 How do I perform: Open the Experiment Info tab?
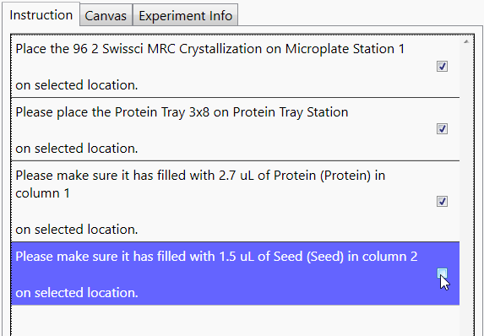pos(185,15)
